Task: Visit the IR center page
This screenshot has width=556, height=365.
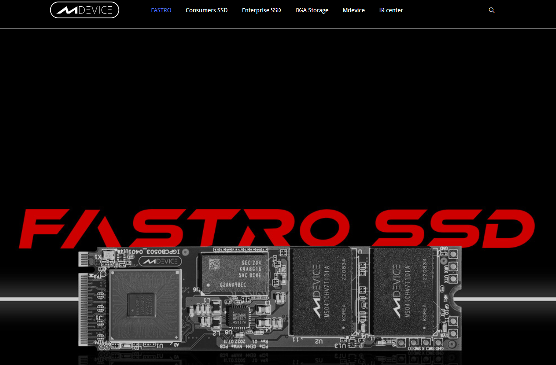Action: click(x=391, y=10)
